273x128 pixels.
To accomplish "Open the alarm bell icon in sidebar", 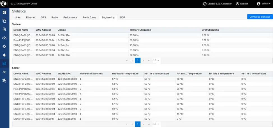I will 4,55.
